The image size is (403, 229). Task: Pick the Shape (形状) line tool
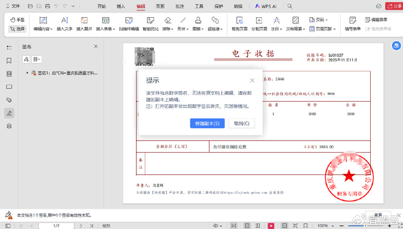click(x=183, y=24)
